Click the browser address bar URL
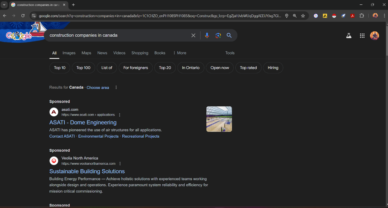 tap(160, 16)
